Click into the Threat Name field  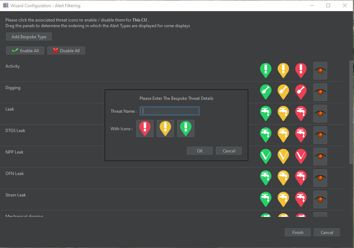169,111
